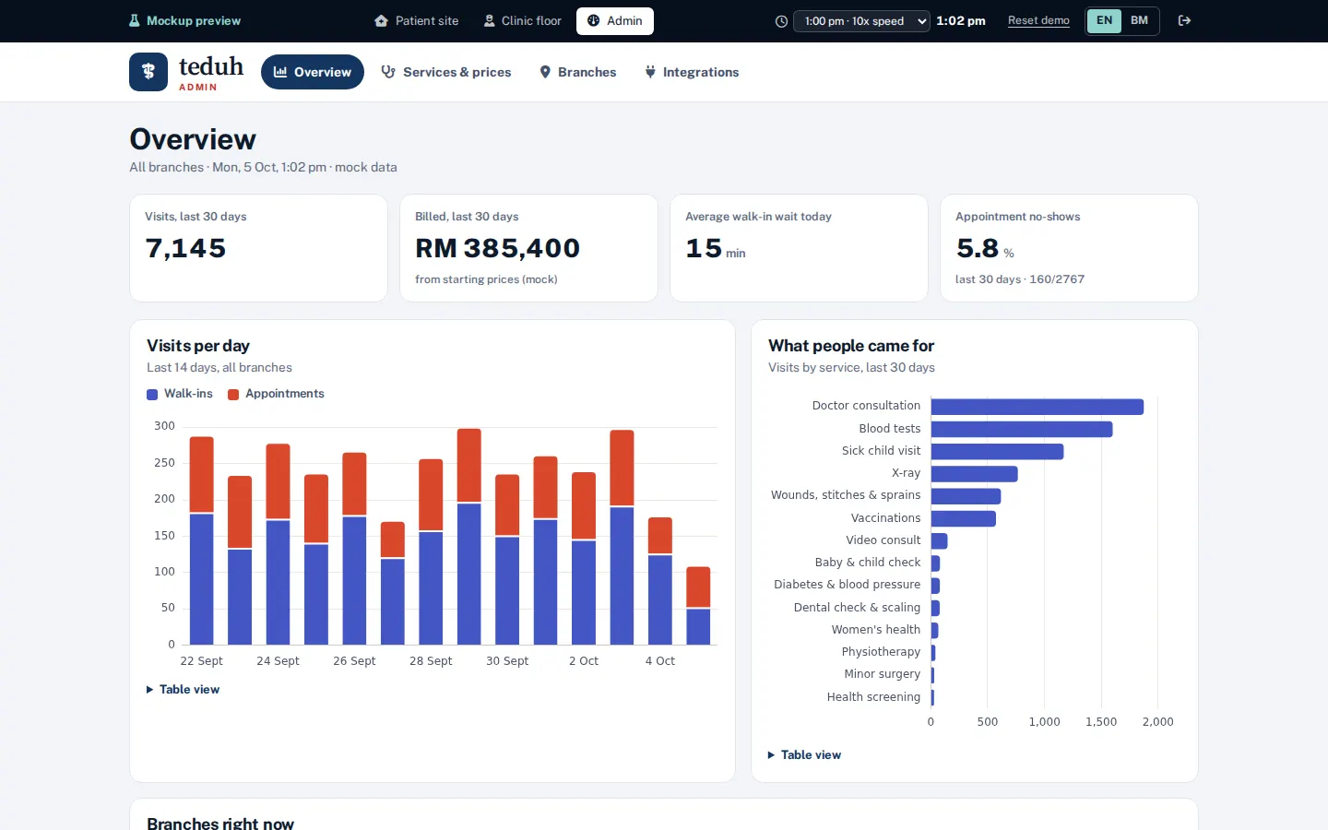Click the flask icon beside Mockup preview
Viewport: 1328px width, 830px height.
(x=135, y=20)
